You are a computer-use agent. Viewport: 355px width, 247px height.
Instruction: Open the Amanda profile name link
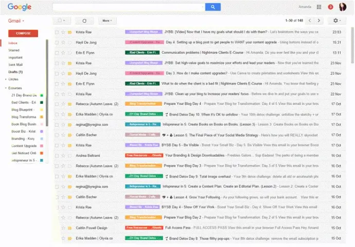[x=305, y=7]
